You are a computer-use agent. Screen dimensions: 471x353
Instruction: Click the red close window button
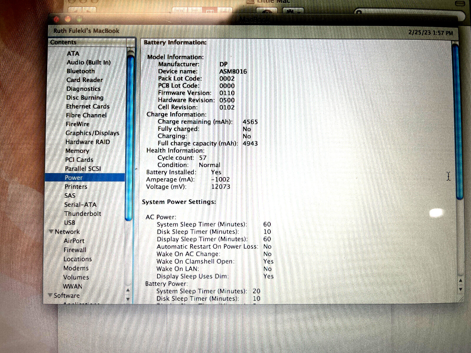(x=57, y=20)
